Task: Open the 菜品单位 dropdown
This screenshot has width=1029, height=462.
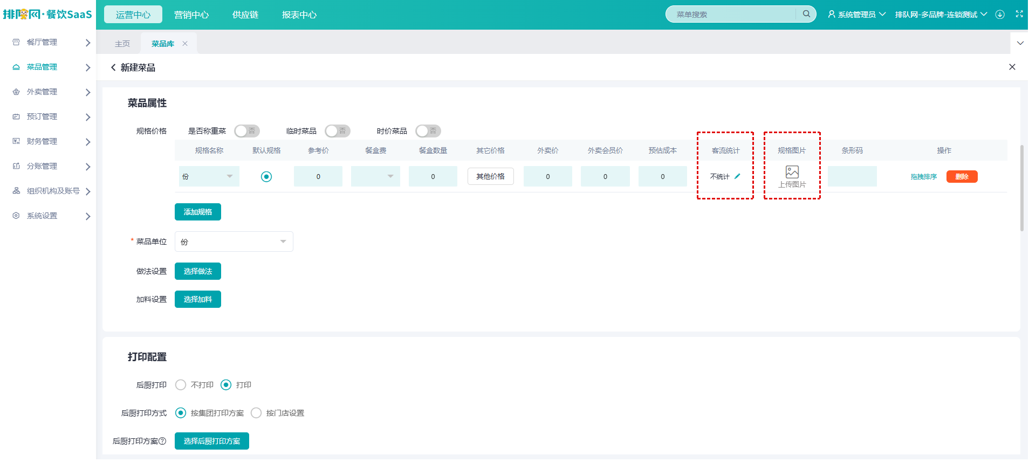Action: coord(234,242)
